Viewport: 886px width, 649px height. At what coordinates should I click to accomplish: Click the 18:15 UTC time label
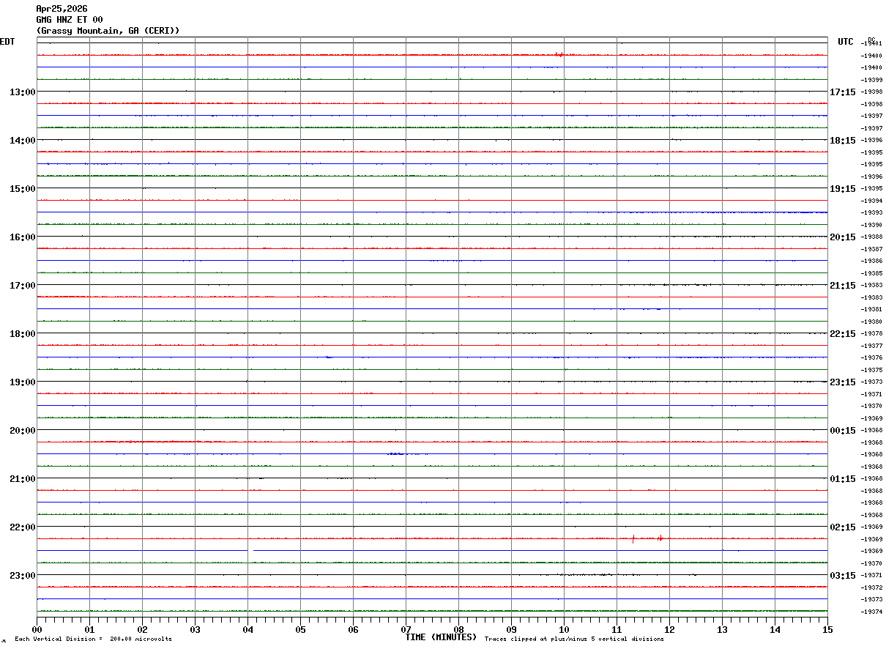843,140
